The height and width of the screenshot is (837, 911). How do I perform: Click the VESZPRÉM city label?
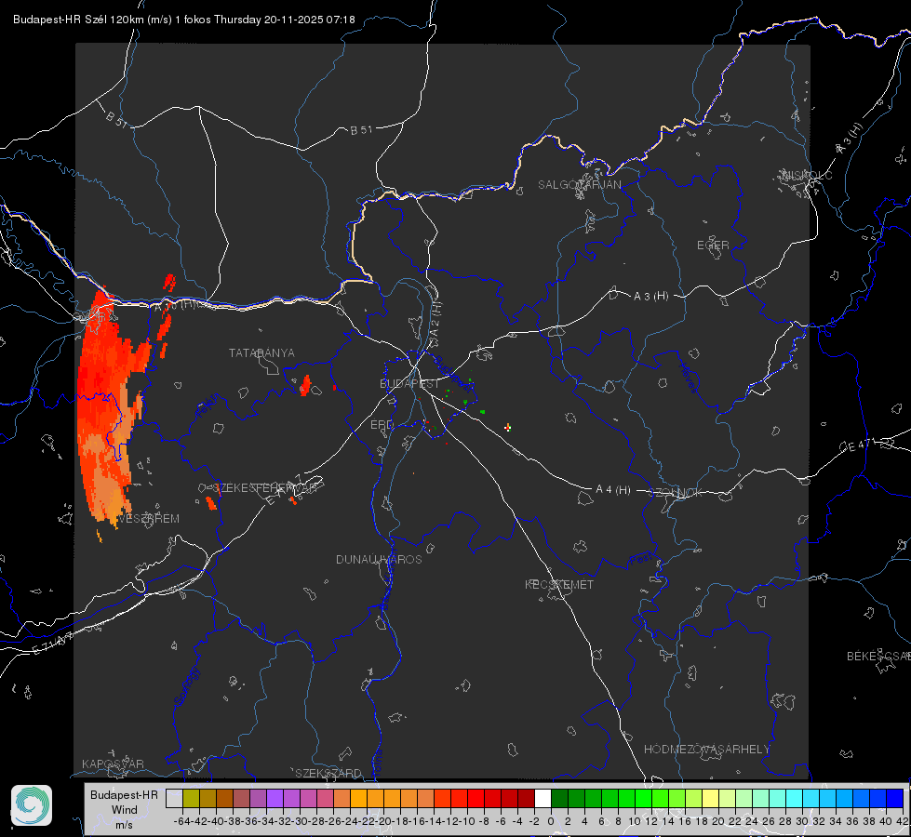(x=149, y=519)
